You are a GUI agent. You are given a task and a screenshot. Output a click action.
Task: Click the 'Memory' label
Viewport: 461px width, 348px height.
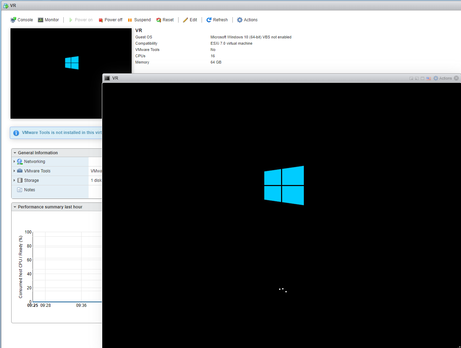[x=142, y=62]
